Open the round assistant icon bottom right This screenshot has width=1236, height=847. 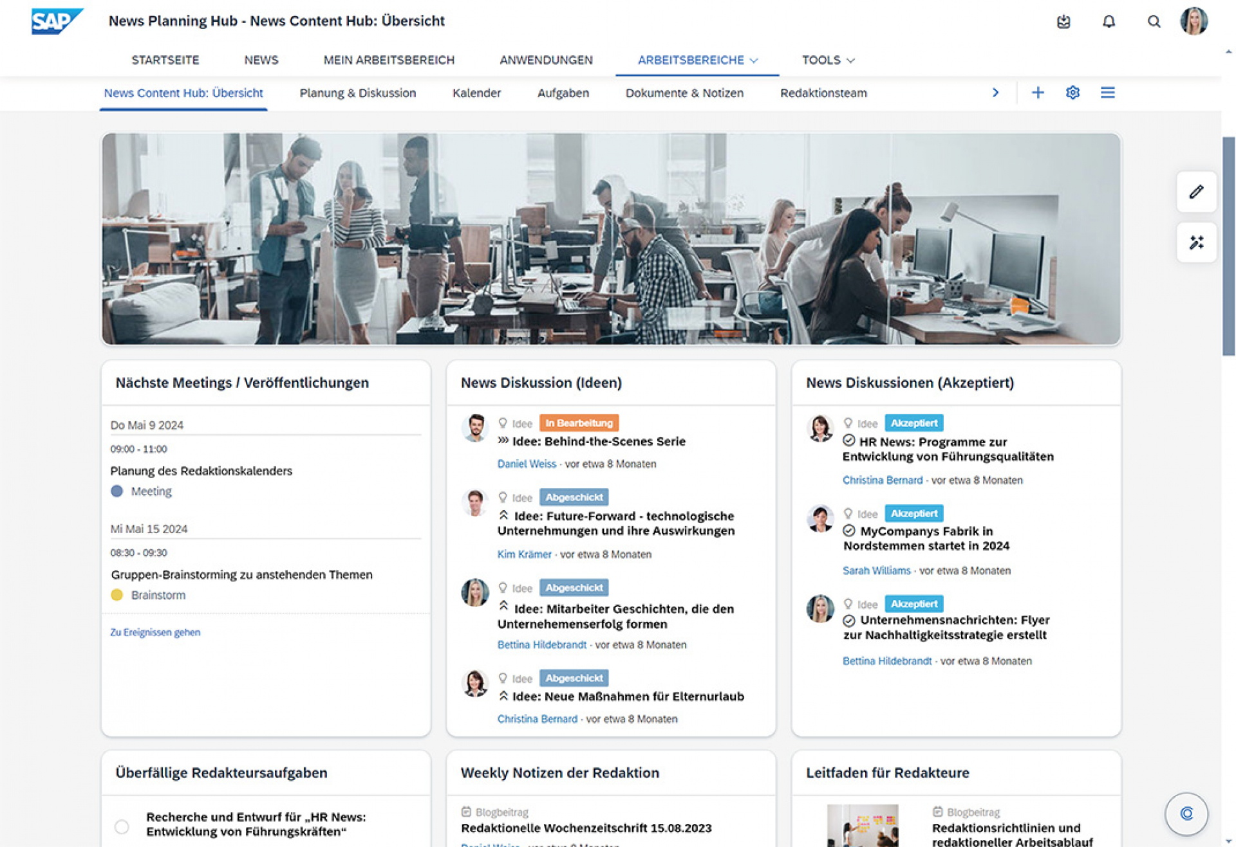tap(1186, 814)
